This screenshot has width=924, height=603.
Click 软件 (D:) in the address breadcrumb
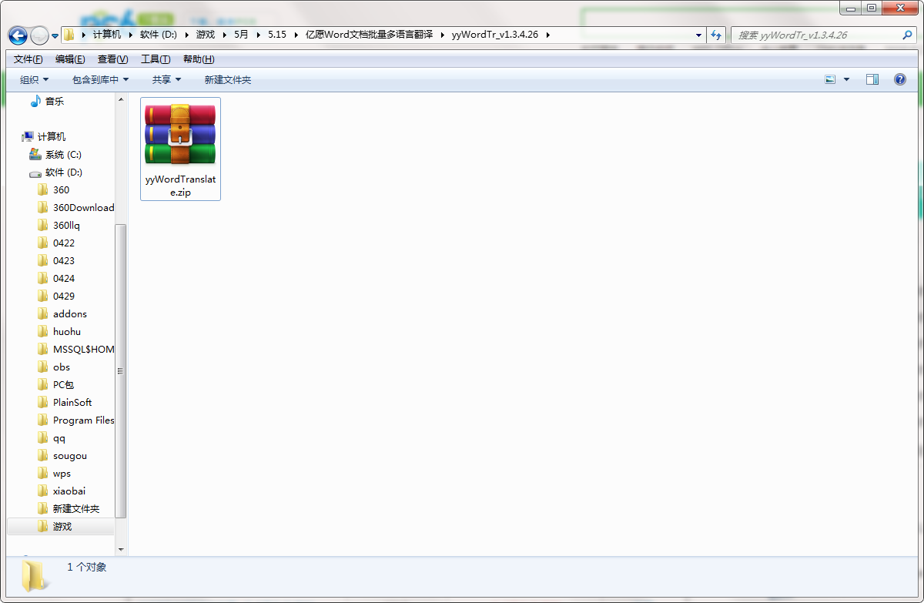point(159,35)
